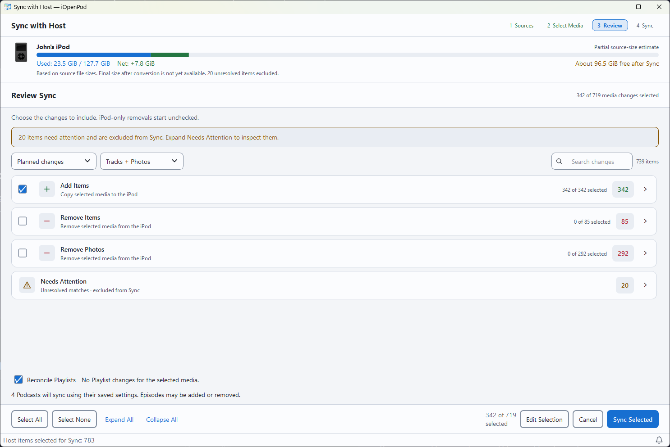Click the Collapse All link
The height and width of the screenshot is (447, 670).
[x=162, y=420]
